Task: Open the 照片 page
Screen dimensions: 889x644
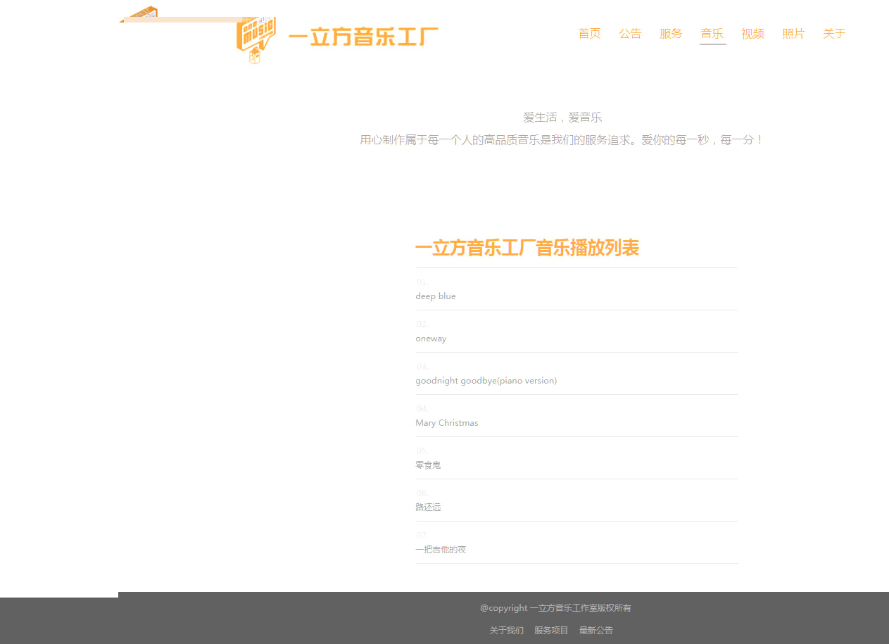Action: (x=793, y=34)
